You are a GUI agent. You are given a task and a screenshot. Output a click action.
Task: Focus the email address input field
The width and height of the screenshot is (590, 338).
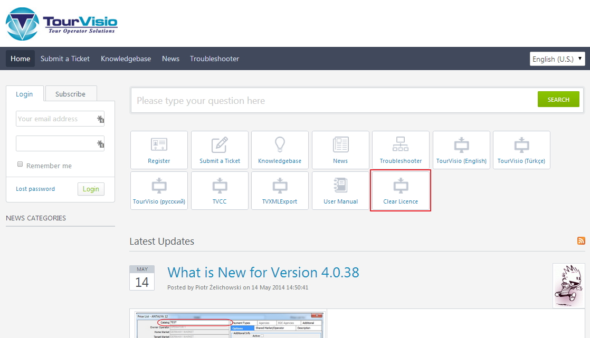(x=56, y=119)
